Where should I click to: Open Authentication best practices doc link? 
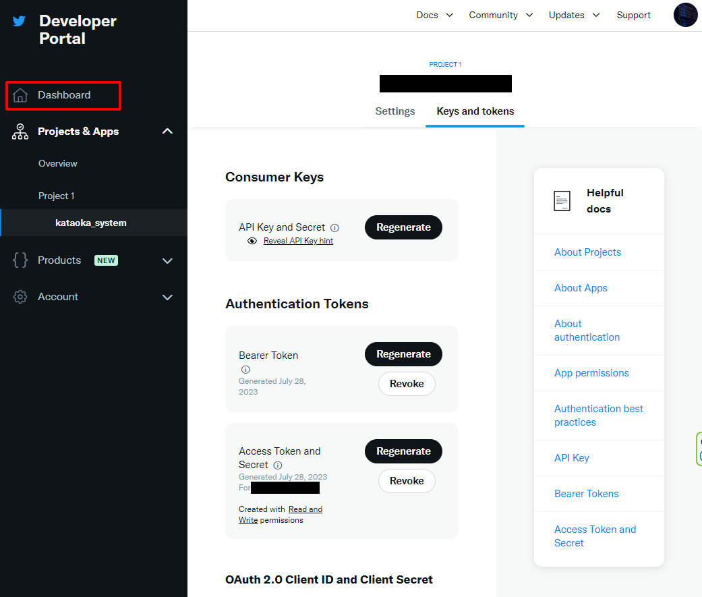click(x=599, y=416)
